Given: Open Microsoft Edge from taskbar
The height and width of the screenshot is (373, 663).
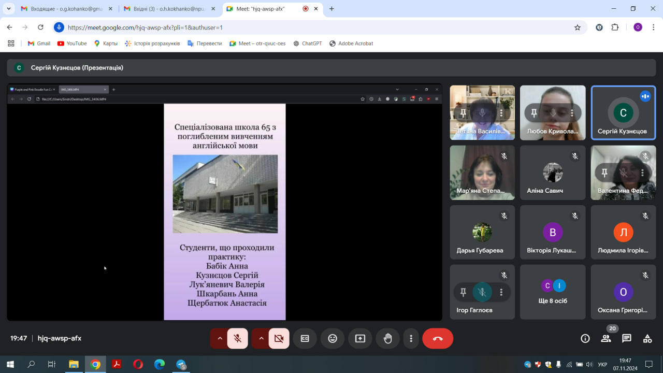Looking at the screenshot, I should pos(159,364).
